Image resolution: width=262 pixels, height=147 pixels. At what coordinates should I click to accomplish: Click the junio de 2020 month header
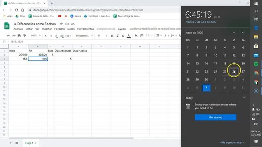pyautogui.click(x=194, y=33)
